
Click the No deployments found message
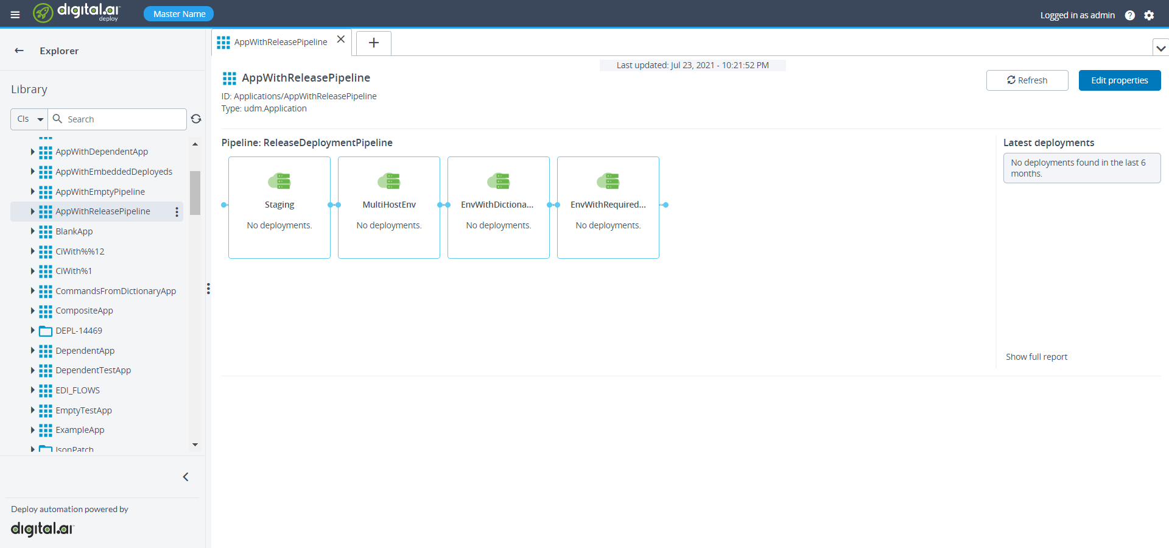click(x=1082, y=168)
